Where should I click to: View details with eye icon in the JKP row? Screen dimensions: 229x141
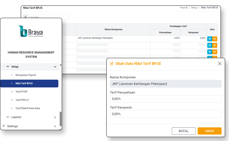(x=210, y=39)
